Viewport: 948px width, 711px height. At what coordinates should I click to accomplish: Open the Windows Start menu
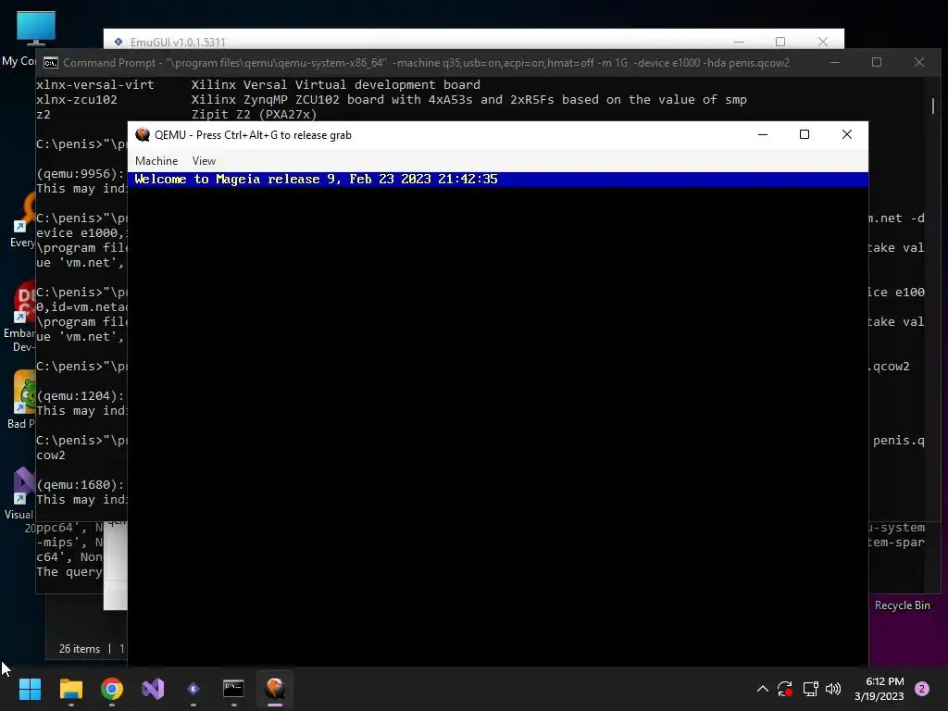pos(30,689)
